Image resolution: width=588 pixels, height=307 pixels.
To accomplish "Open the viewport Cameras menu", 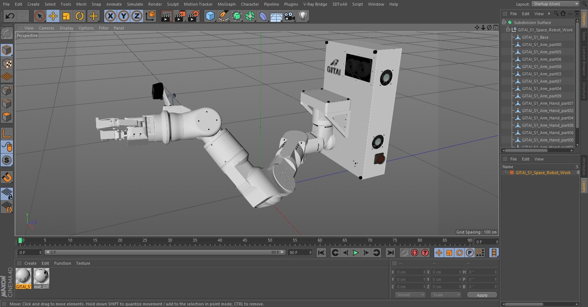I will (x=47, y=28).
